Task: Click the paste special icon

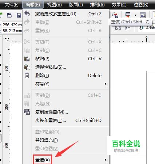Action: (x=27, y=67)
